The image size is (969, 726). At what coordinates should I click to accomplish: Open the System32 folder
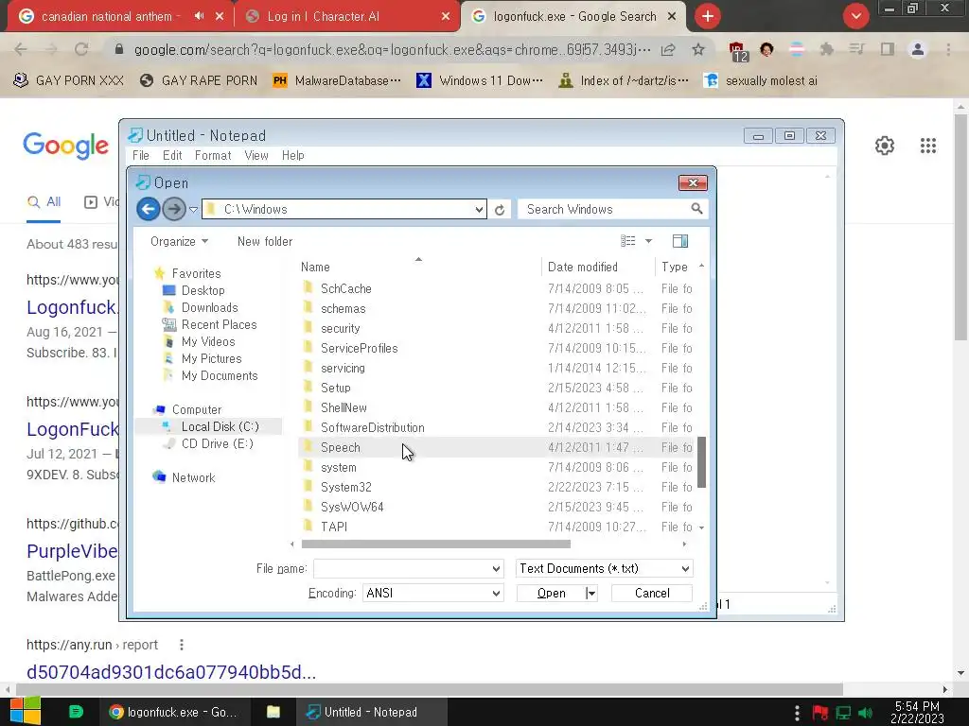point(345,487)
